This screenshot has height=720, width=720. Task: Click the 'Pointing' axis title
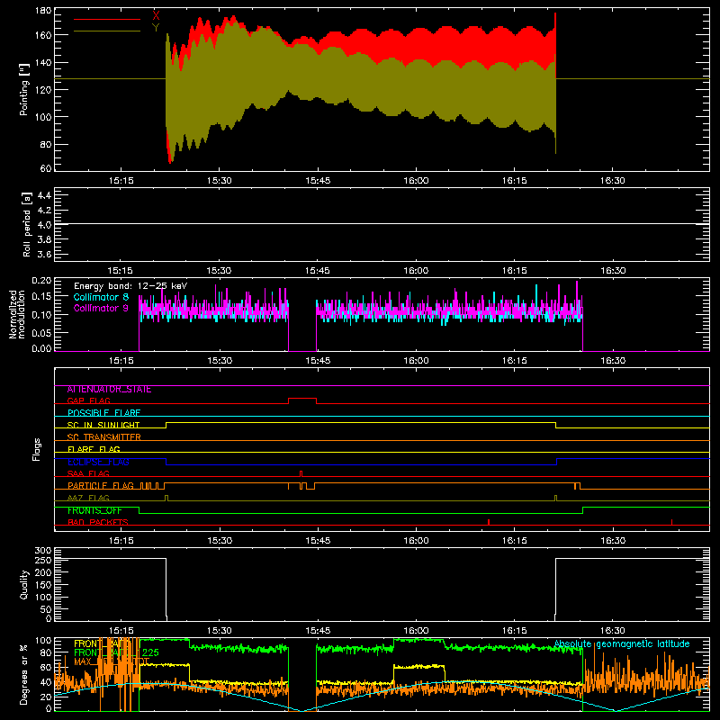24,89
